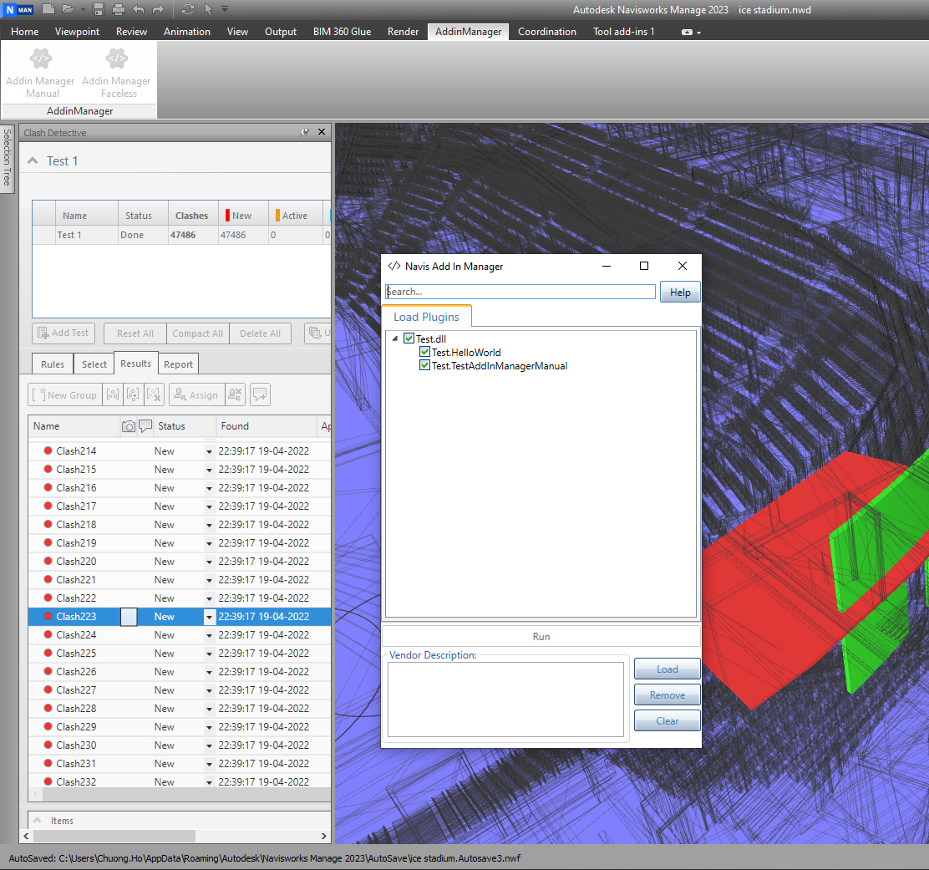Image resolution: width=929 pixels, height=870 pixels.
Task: Click the Print icon in quick access toolbar
Action: tap(118, 9)
